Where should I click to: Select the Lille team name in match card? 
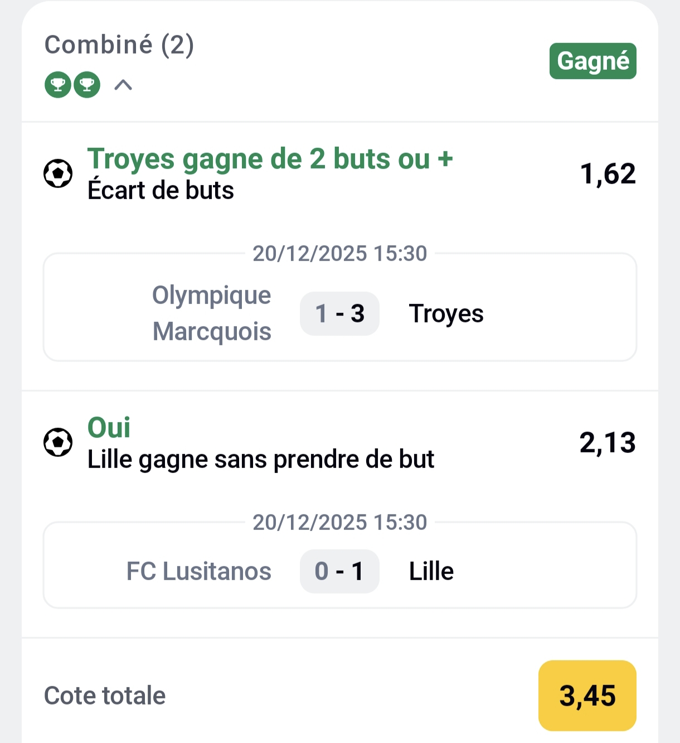(x=431, y=571)
